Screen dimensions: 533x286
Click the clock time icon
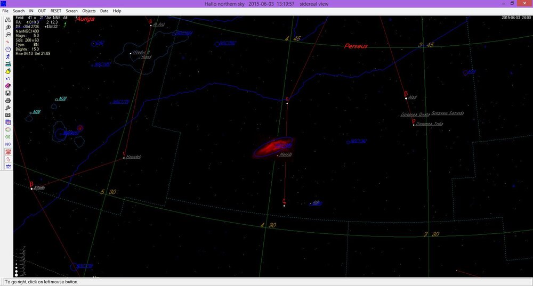(9, 49)
